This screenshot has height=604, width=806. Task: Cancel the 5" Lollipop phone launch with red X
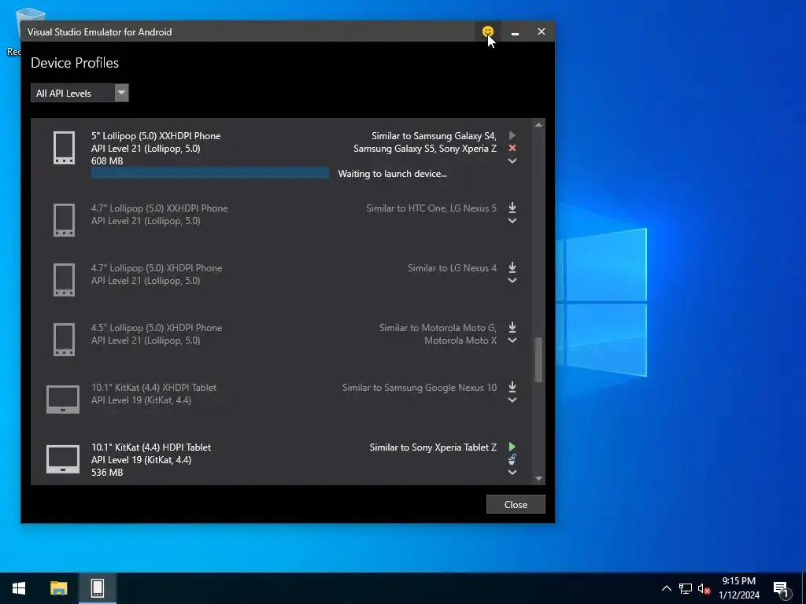tap(512, 148)
